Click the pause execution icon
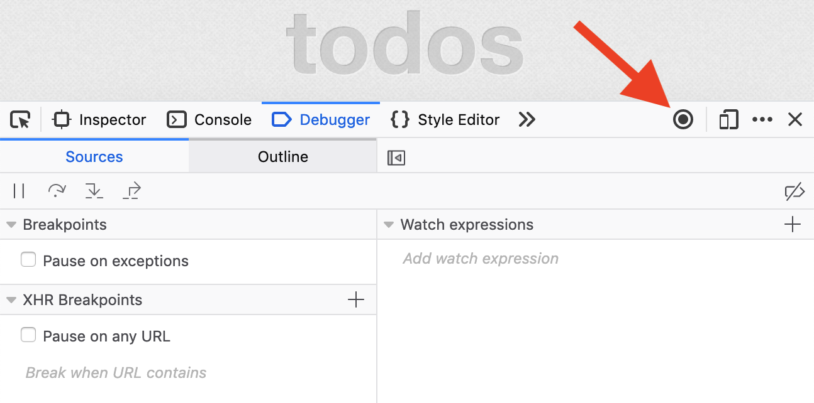 coord(19,191)
